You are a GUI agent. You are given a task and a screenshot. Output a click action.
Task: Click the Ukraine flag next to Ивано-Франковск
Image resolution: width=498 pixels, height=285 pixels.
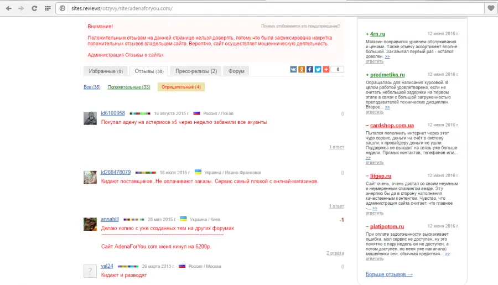click(x=198, y=172)
